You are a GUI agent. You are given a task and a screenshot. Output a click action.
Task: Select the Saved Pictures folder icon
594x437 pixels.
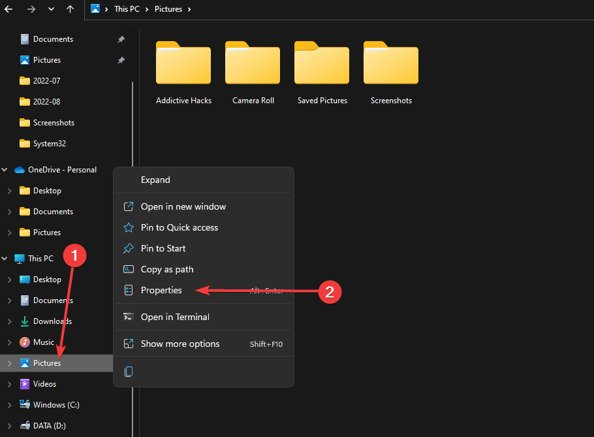[322, 63]
